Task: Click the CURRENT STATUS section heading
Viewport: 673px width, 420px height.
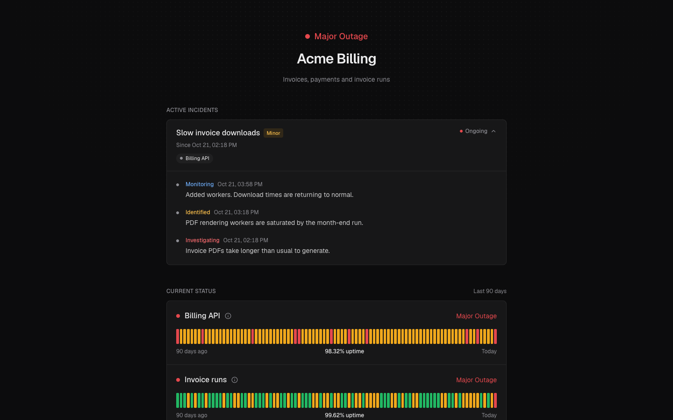Action: tap(191, 291)
